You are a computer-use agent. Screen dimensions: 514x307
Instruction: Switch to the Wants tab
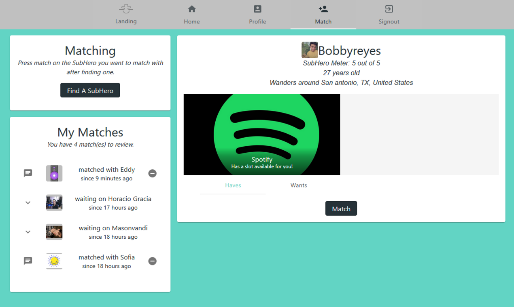coord(299,185)
